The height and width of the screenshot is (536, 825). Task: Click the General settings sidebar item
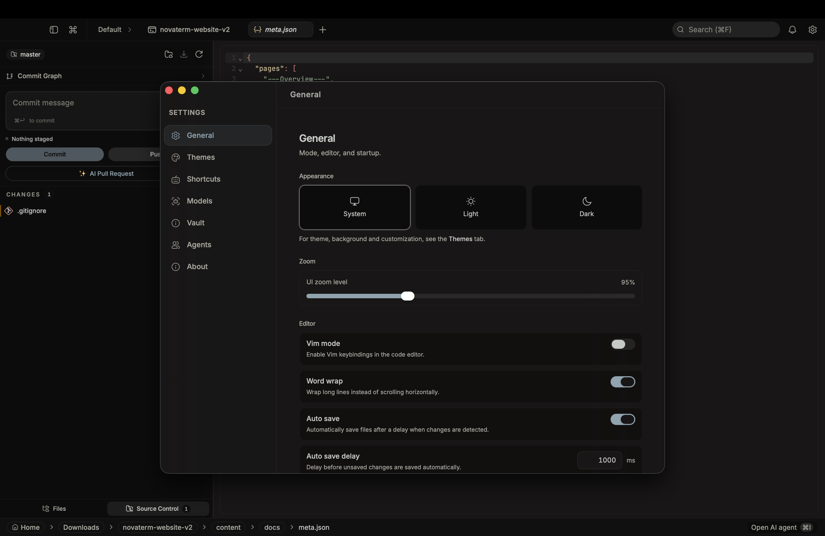(x=218, y=136)
